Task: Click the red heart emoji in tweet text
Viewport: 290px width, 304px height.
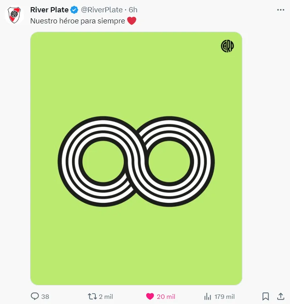Action: pos(131,21)
